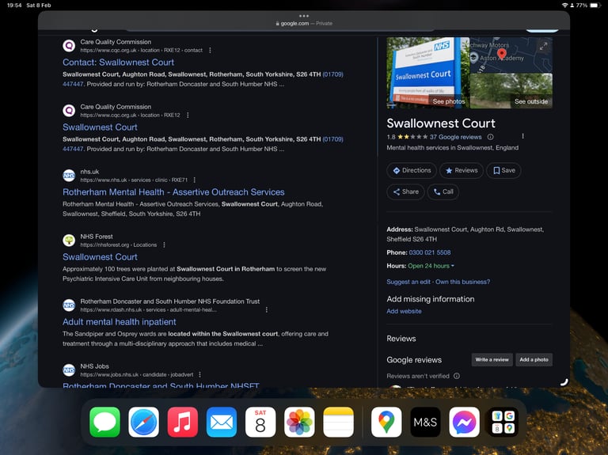Expand the Open 24 hours dropdown
The width and height of the screenshot is (608, 455).
click(x=431, y=266)
